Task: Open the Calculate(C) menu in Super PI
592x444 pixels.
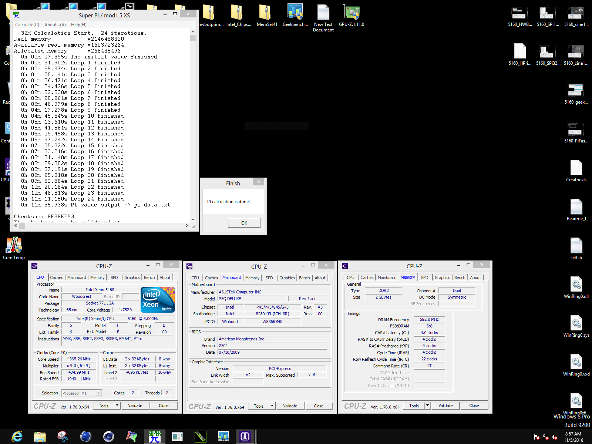Action: [27, 25]
